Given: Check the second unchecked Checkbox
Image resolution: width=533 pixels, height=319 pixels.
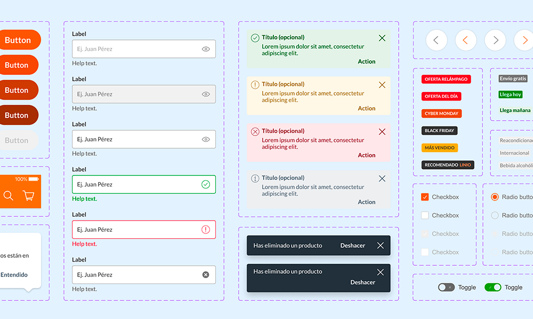Looking at the screenshot, I should pyautogui.click(x=424, y=215).
